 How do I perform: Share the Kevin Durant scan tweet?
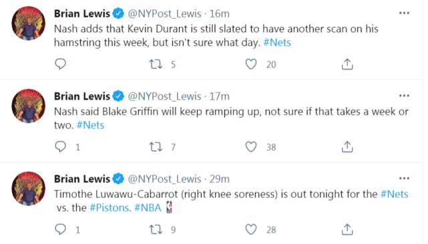click(347, 64)
